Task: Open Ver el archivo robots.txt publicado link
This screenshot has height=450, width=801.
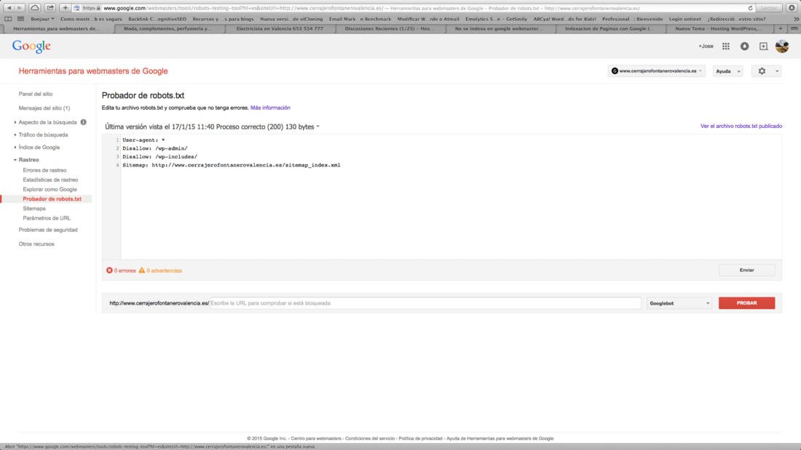Action: (741, 126)
